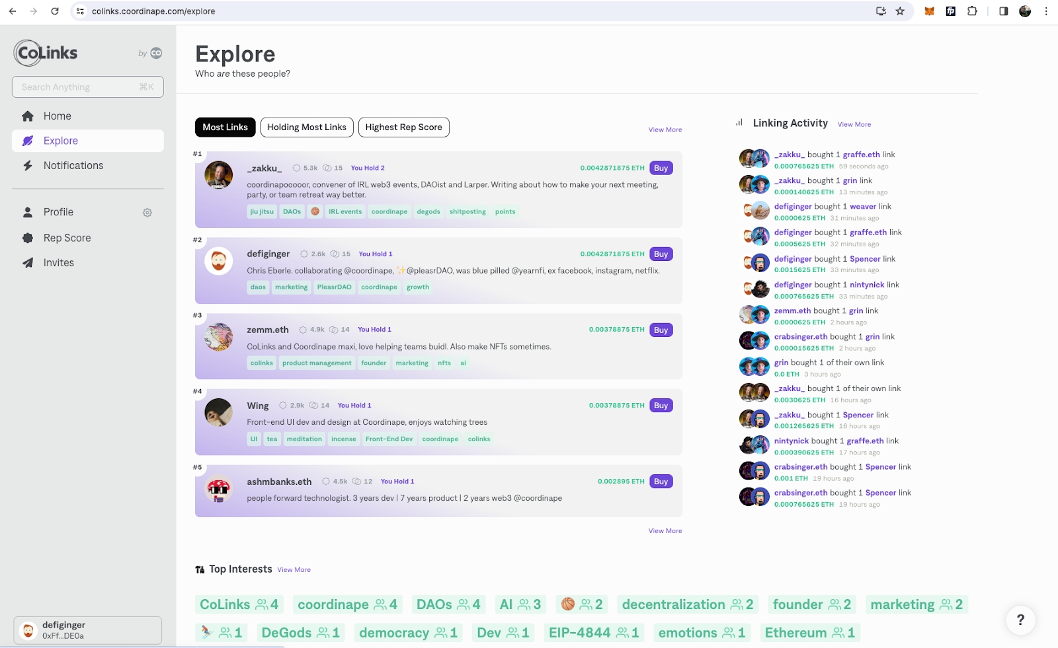Image resolution: width=1058 pixels, height=648 pixels.
Task: Click the site info icon in address bar
Action: [x=80, y=11]
